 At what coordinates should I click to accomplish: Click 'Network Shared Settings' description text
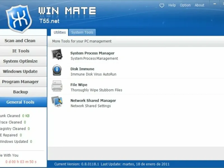[91, 106]
